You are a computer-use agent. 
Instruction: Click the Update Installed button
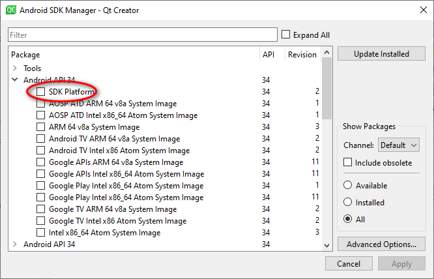click(x=381, y=53)
